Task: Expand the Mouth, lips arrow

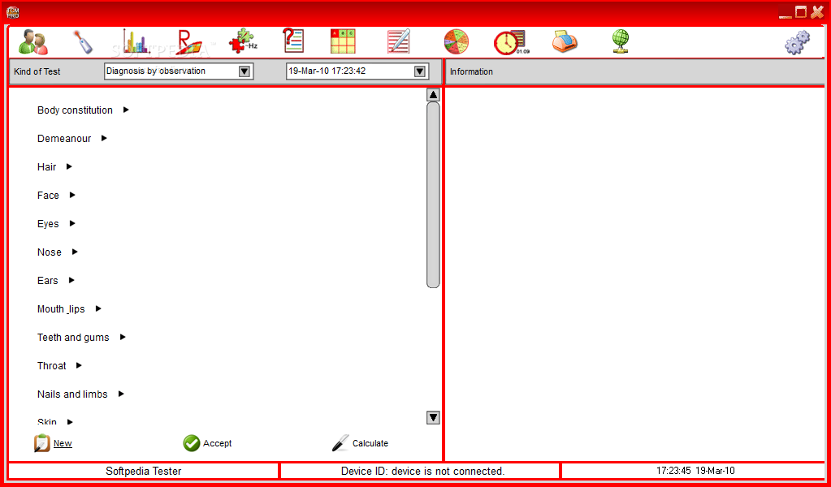Action: pos(98,308)
